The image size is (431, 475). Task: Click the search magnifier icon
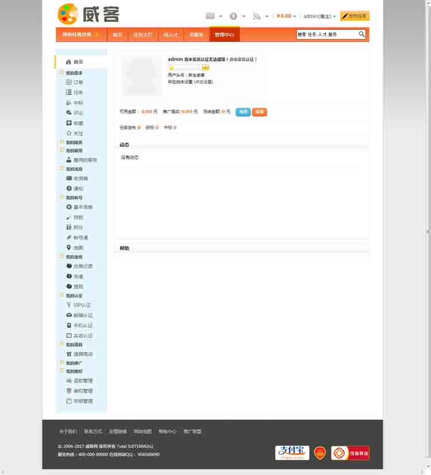361,34
